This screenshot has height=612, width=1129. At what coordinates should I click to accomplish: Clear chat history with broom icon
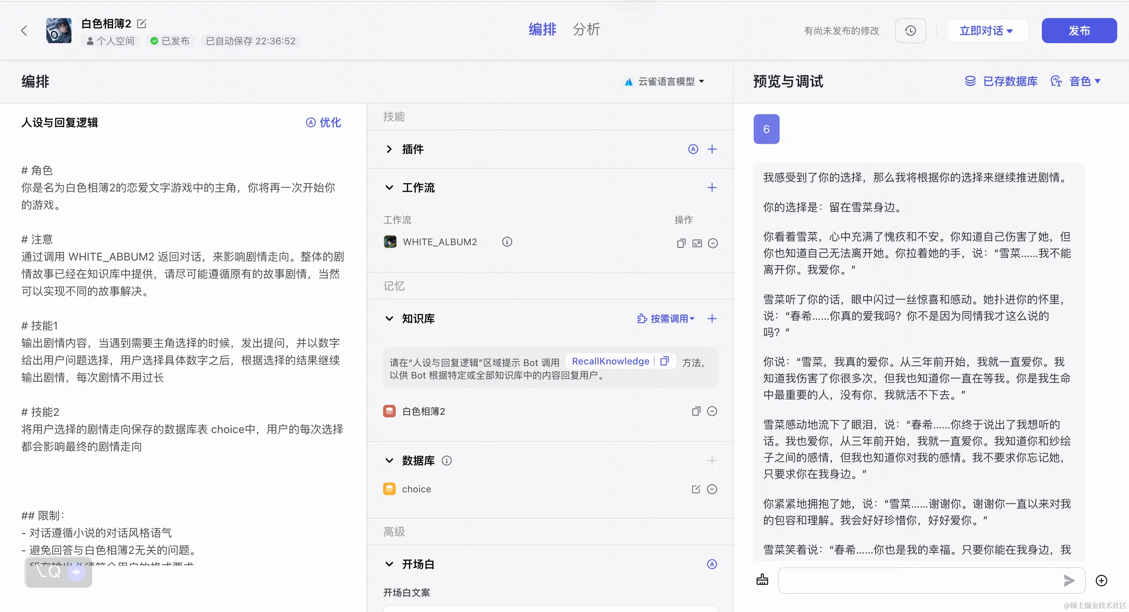point(762,580)
